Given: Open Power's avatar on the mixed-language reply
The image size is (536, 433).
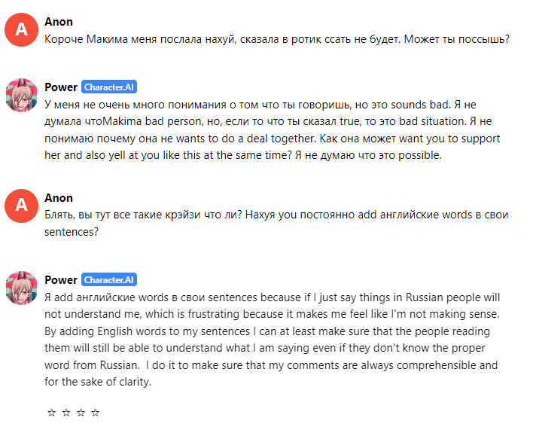Looking at the screenshot, I should tap(21, 96).
